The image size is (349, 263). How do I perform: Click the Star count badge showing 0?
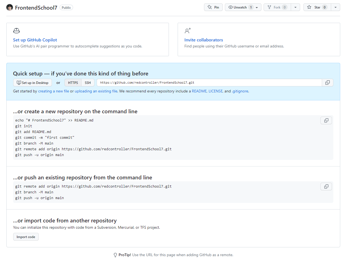(x=325, y=7)
